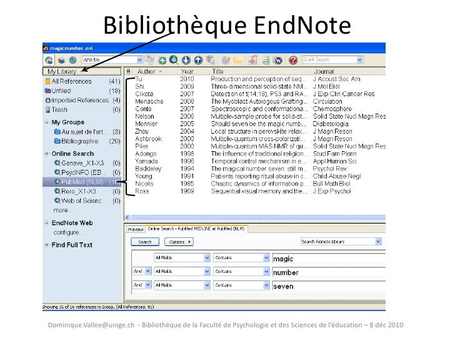The width and height of the screenshot is (455, 341).
Task: Open And operator dropdown for number row
Action: point(148,271)
